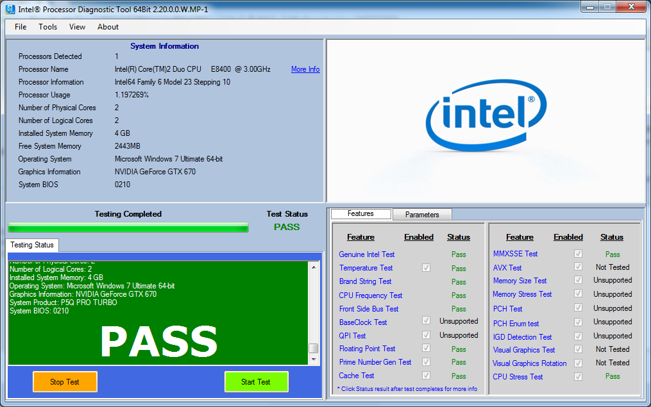Select the Testing Status tab
Viewport: 651px width, 407px height.
click(31, 245)
